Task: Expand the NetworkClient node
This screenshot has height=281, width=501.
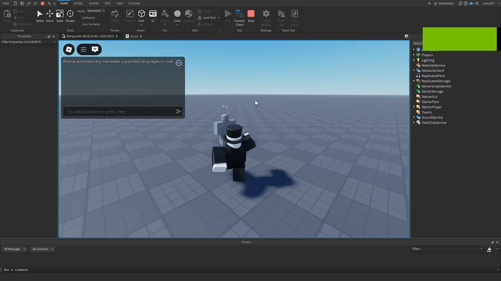Action: [414, 70]
